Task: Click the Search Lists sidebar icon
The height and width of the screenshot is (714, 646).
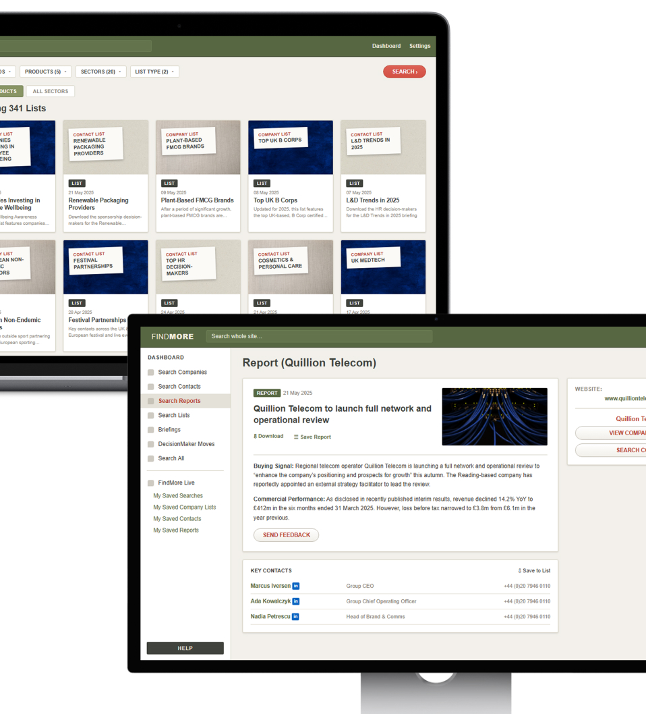Action: coord(150,415)
